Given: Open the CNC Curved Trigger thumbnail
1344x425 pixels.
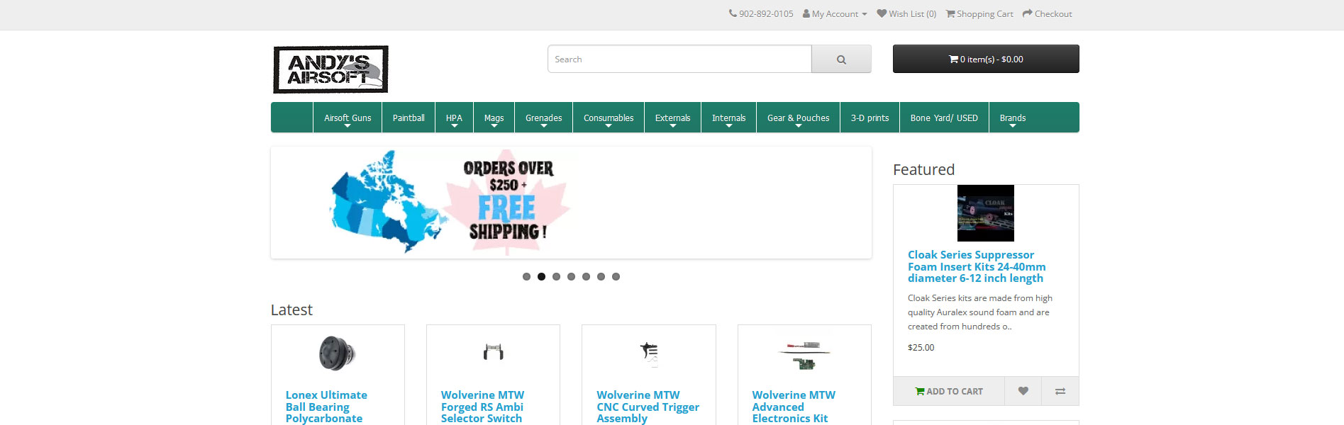Looking at the screenshot, I should coord(649,353).
